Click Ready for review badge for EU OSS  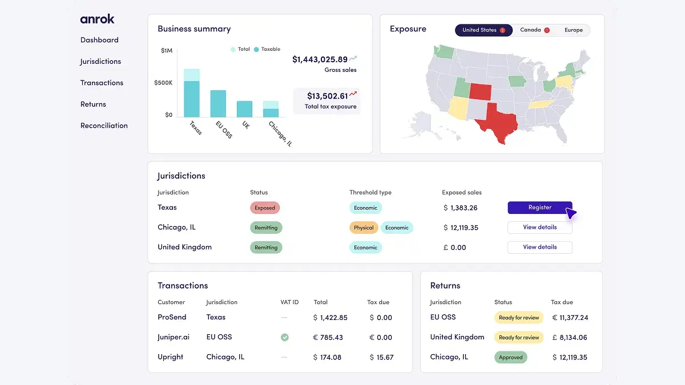click(519, 318)
